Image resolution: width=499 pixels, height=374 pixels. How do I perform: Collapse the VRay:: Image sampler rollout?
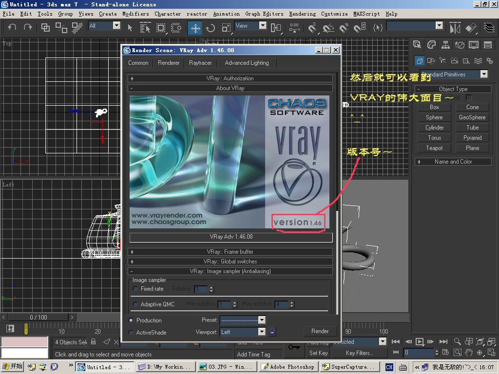pyautogui.click(x=230, y=271)
